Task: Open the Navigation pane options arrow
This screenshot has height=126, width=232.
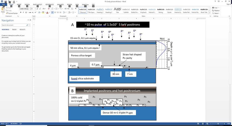Action: point(28,20)
